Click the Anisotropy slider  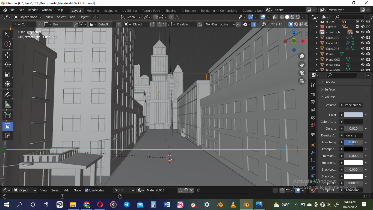[x=353, y=142]
